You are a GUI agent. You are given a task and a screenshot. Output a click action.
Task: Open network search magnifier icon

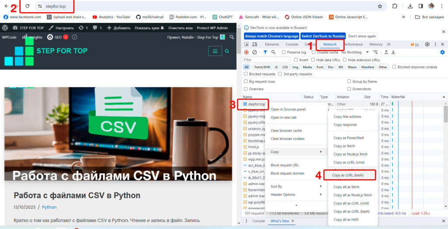pos(273,52)
